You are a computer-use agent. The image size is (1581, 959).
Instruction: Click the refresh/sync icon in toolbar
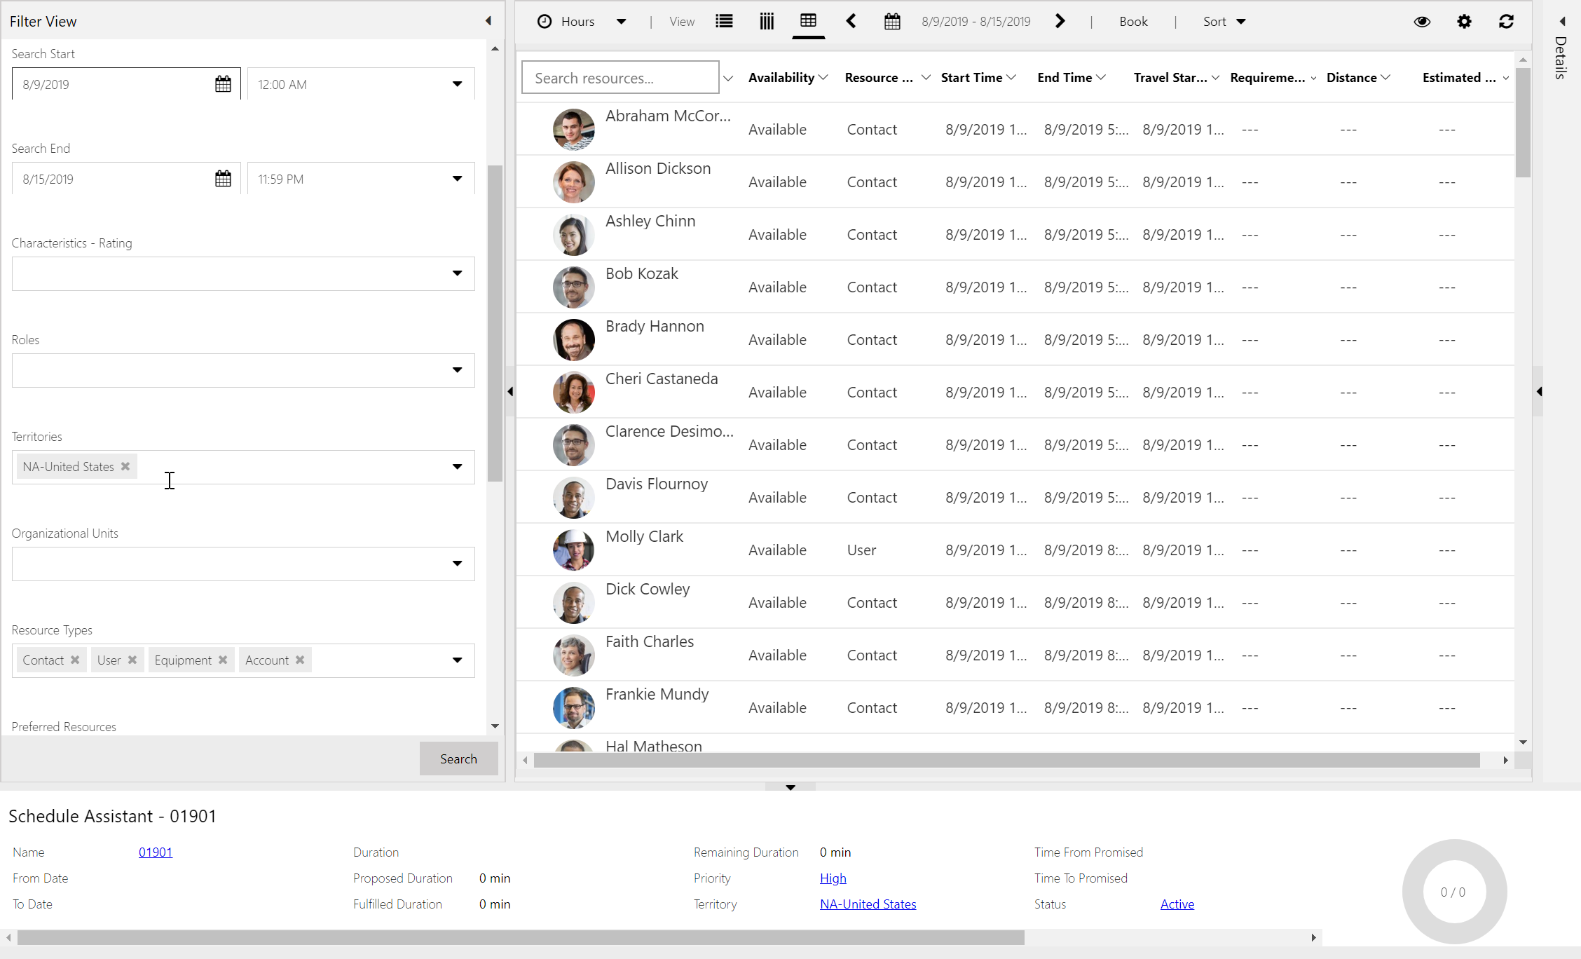tap(1505, 22)
